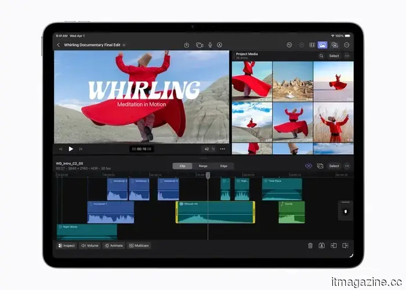406x290 pixels.
Task: Click the camera capture icon
Action: click(x=200, y=45)
